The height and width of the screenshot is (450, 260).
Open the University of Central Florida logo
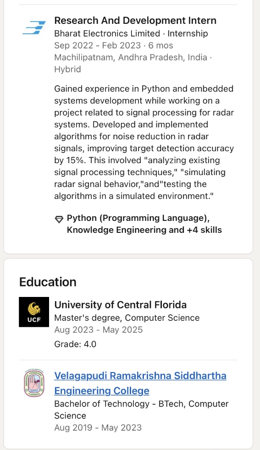pyautogui.click(x=34, y=312)
